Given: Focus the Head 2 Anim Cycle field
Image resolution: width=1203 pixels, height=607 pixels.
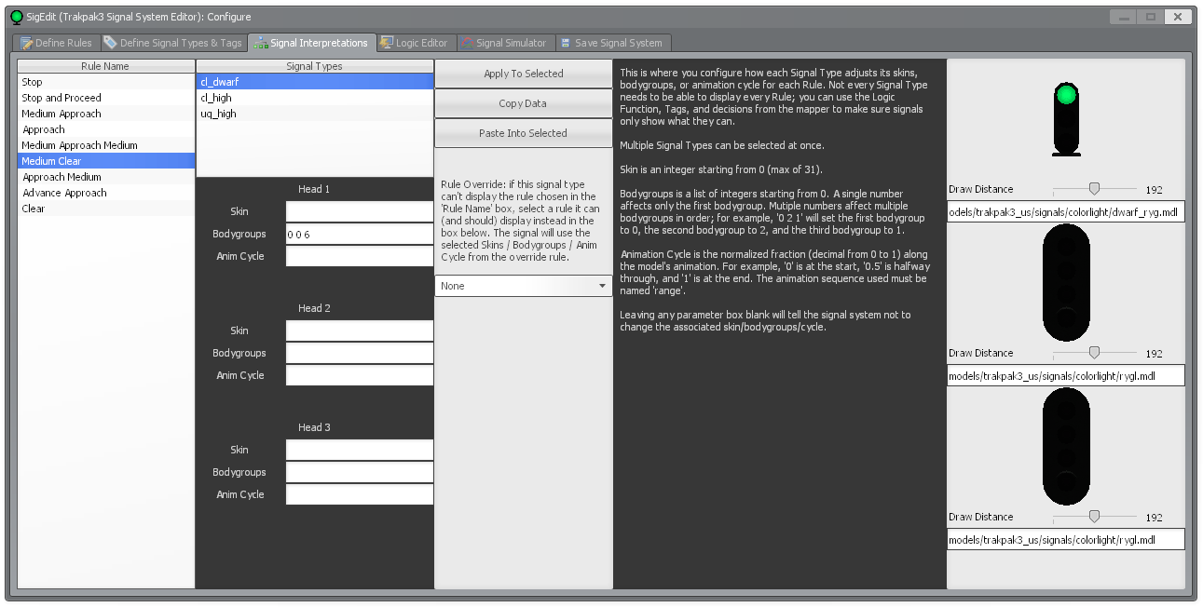Looking at the screenshot, I should tap(360, 375).
